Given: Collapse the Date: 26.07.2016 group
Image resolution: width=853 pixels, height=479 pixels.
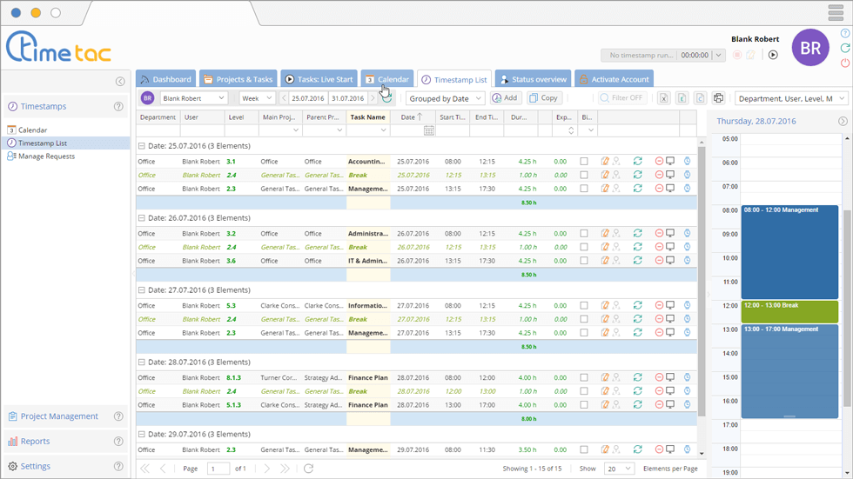Looking at the screenshot, I should click(x=142, y=218).
